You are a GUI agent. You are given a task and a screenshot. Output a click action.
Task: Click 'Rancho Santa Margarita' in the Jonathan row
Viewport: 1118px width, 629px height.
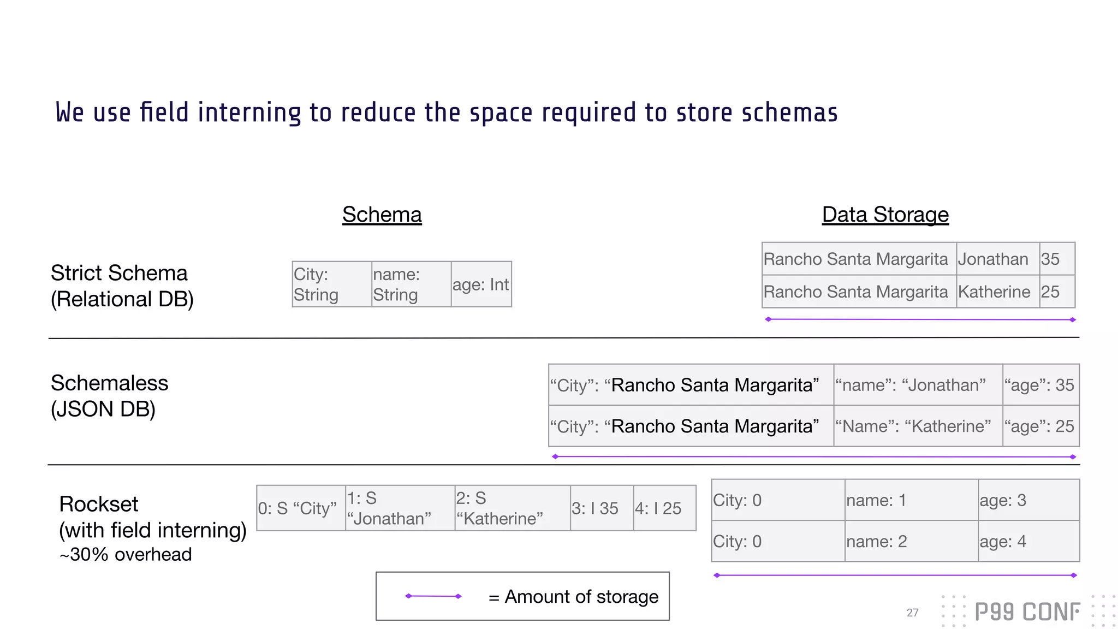click(859, 259)
